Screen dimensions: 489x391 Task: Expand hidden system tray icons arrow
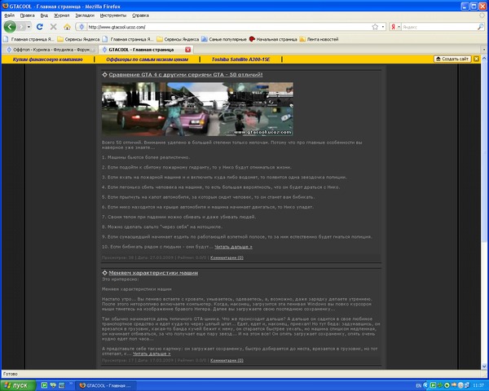(425, 385)
